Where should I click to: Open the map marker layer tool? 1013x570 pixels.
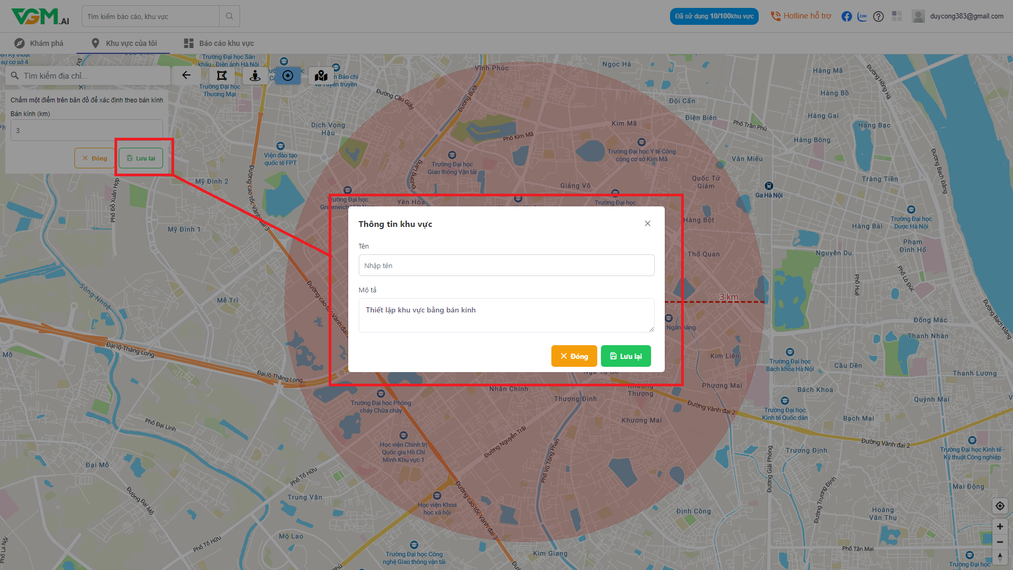(321, 75)
